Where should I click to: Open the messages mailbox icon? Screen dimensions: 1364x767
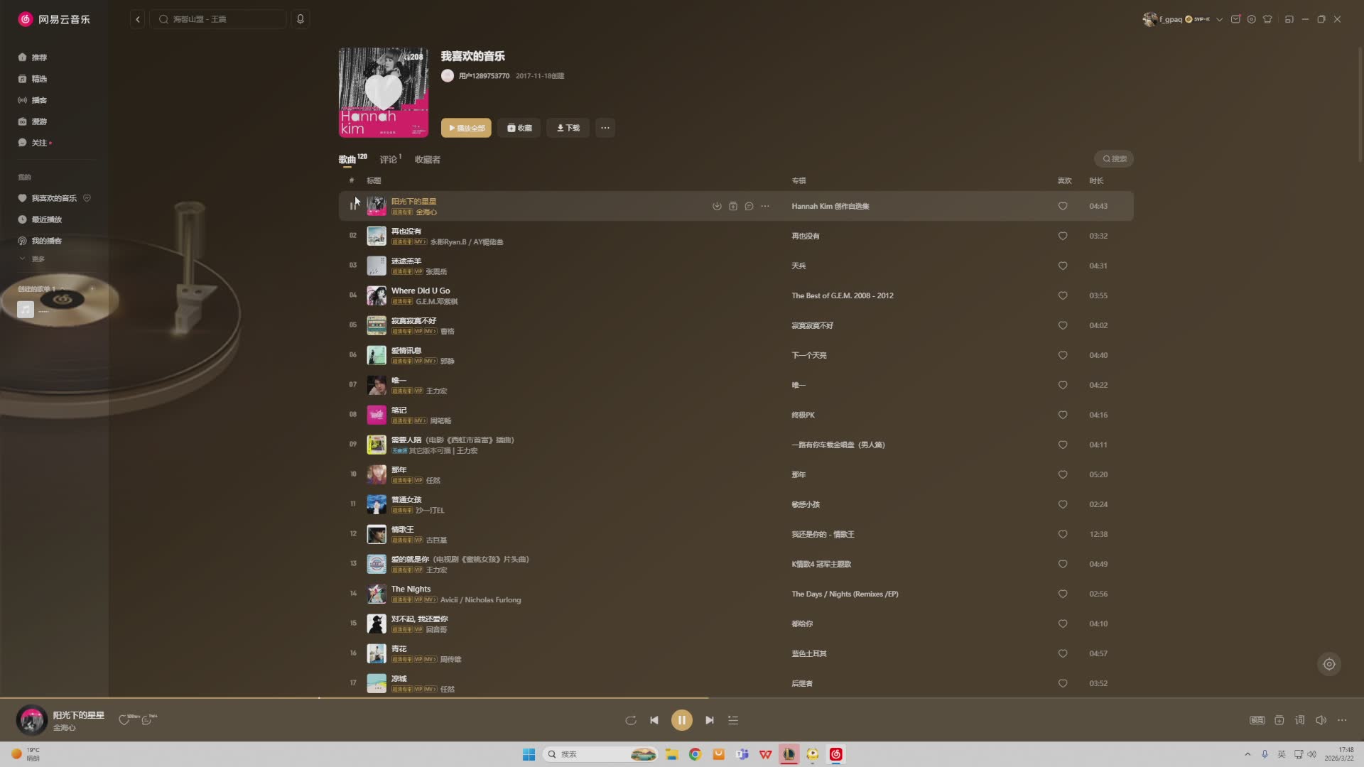pyautogui.click(x=1235, y=19)
